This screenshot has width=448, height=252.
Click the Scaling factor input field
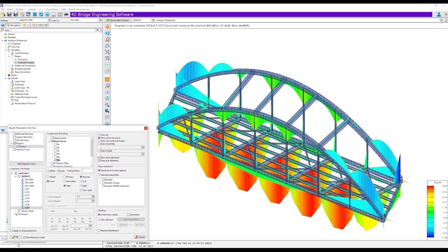(87, 171)
